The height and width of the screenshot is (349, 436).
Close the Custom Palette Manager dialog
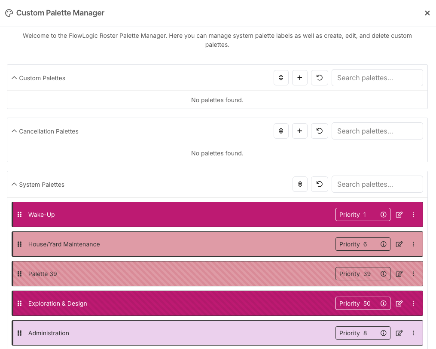click(x=427, y=13)
